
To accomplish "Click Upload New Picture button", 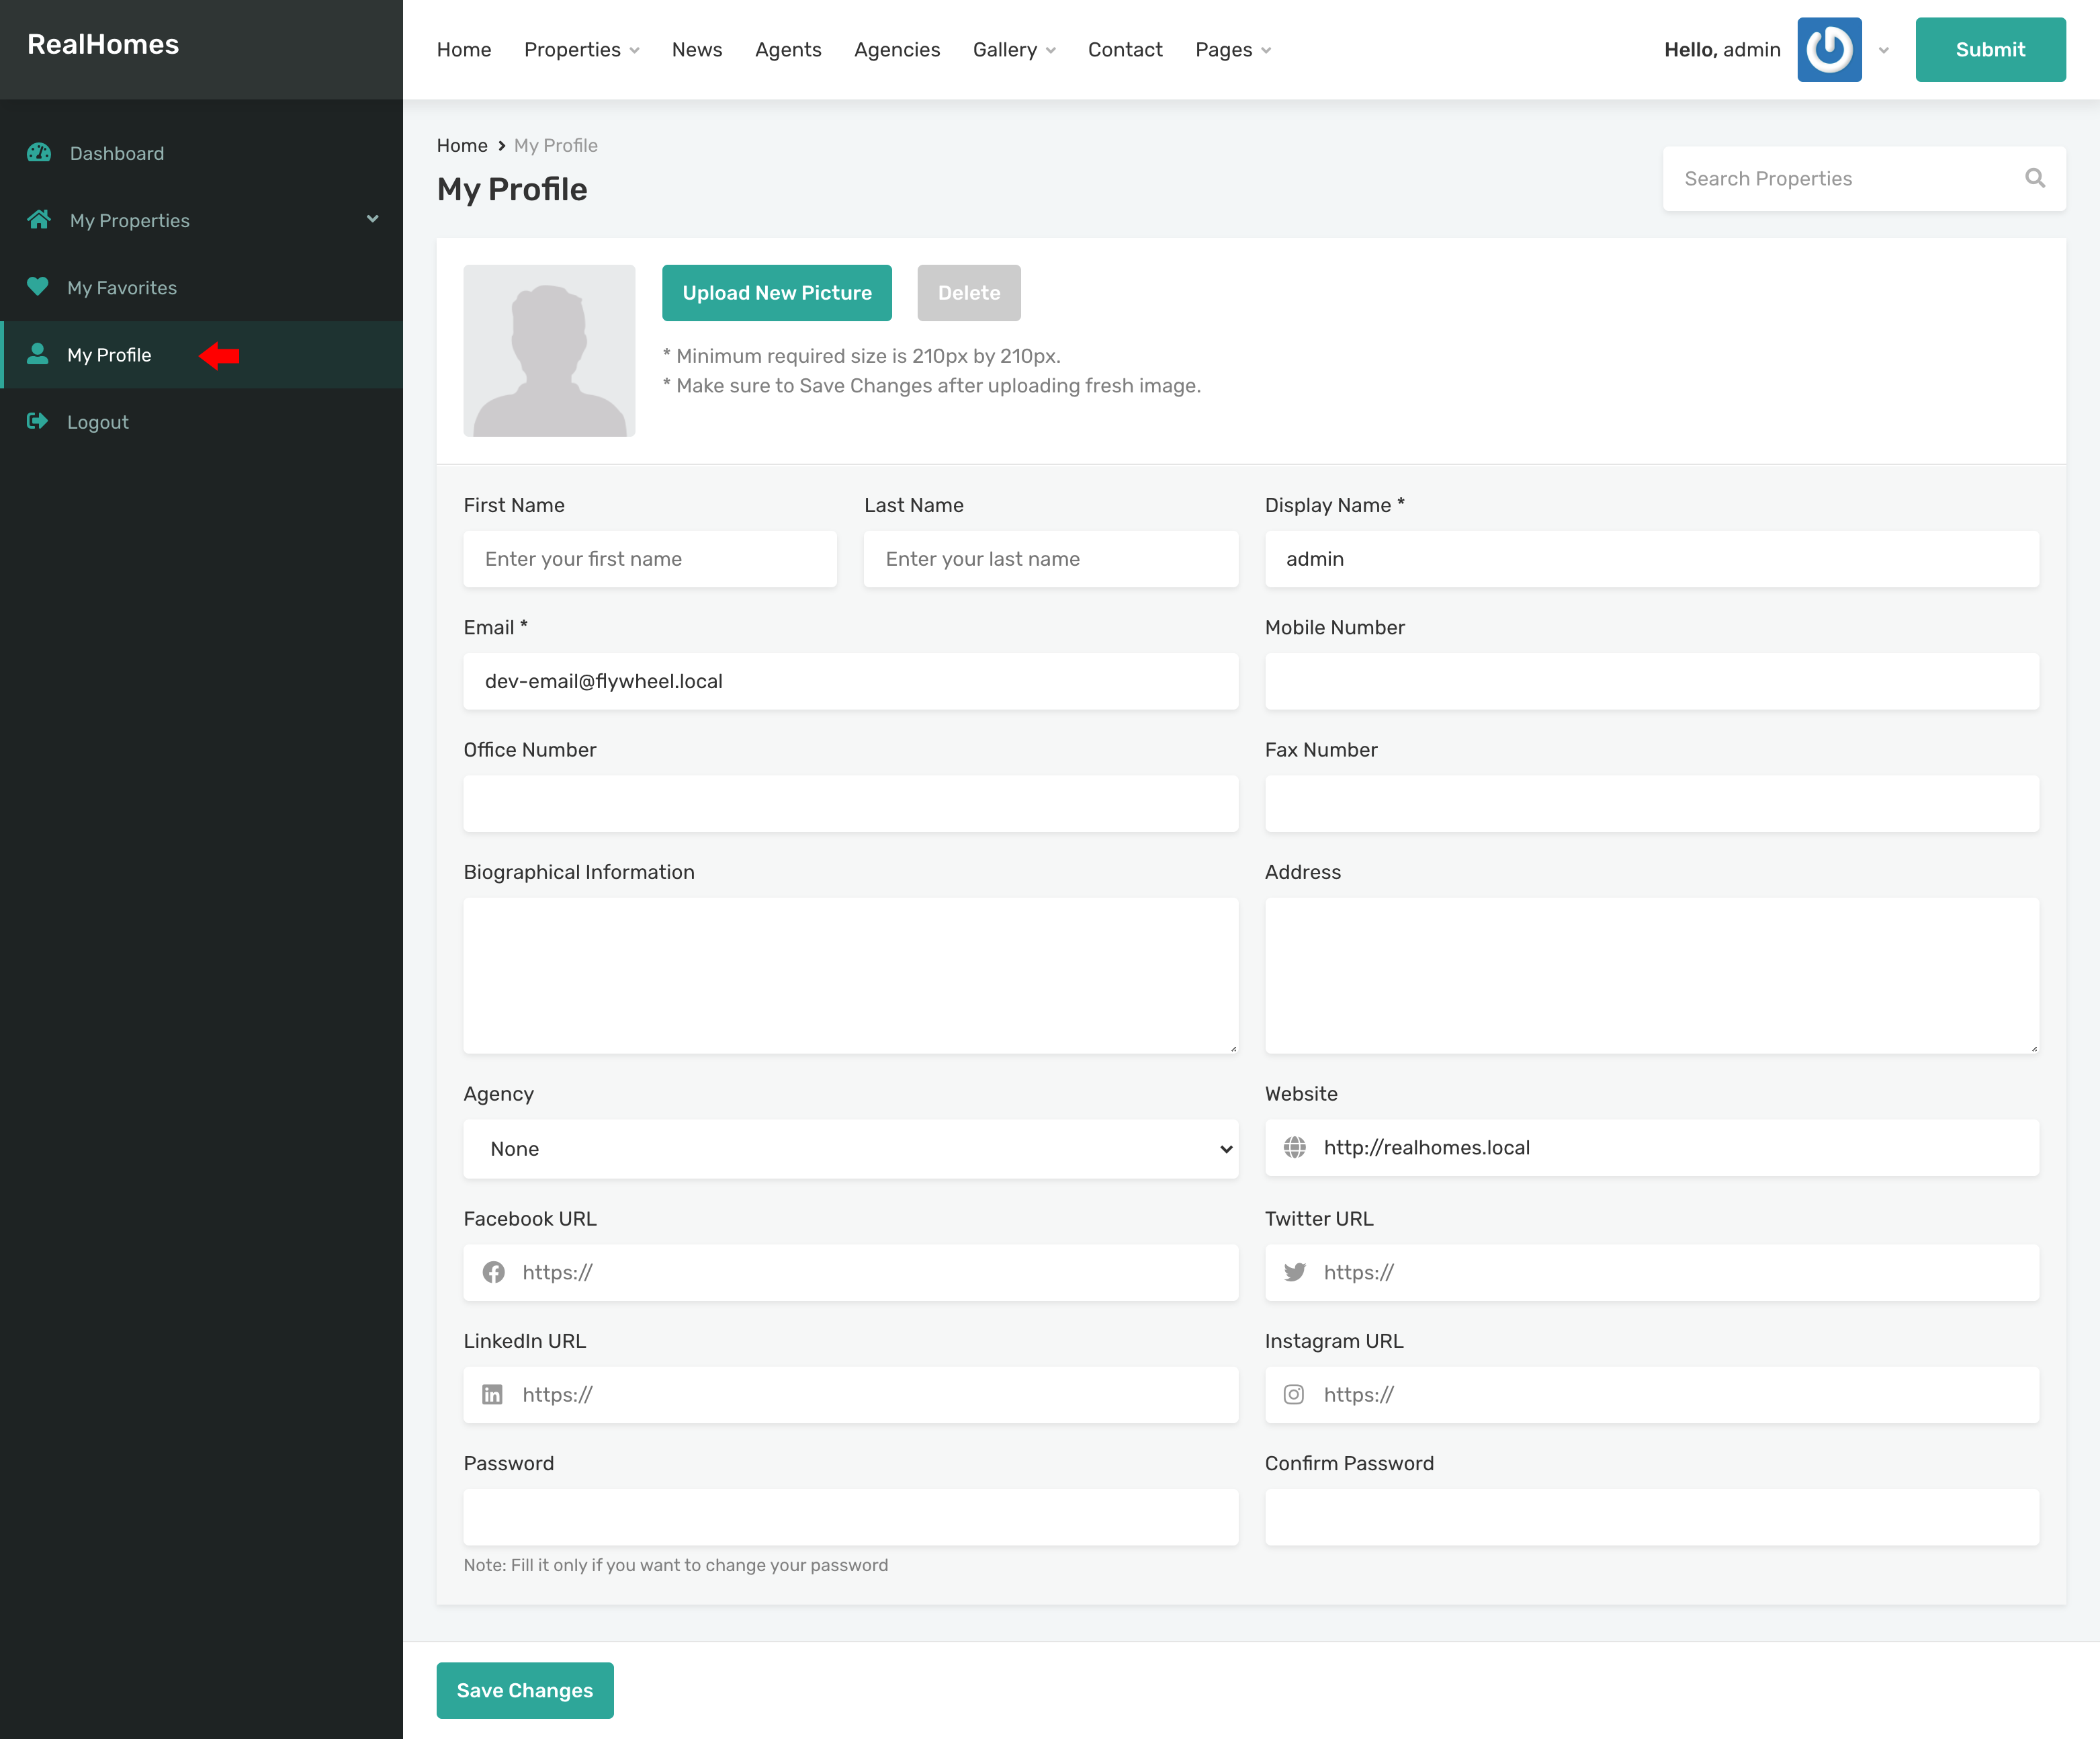I will pos(777,293).
